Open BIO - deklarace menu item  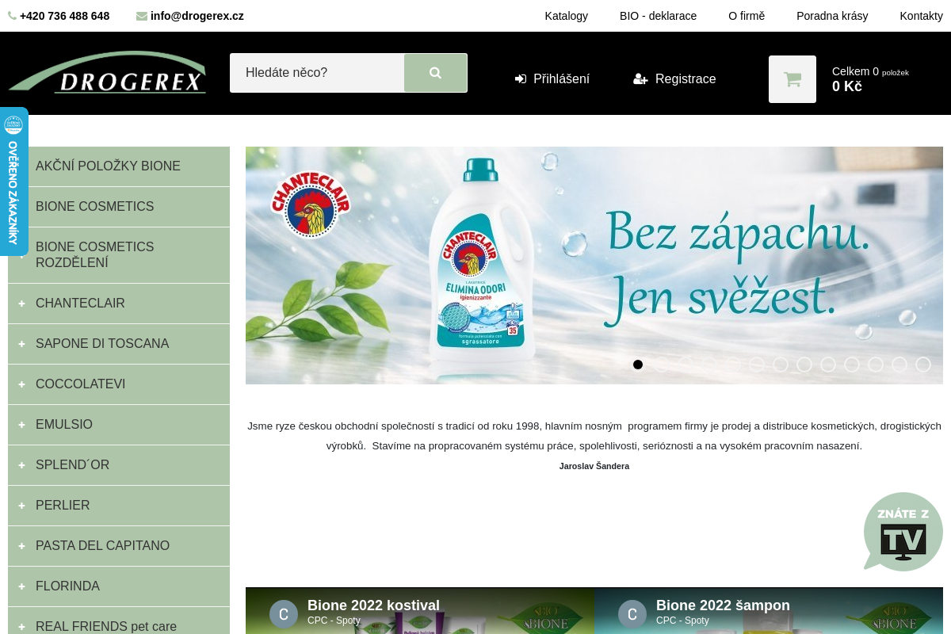click(x=658, y=16)
